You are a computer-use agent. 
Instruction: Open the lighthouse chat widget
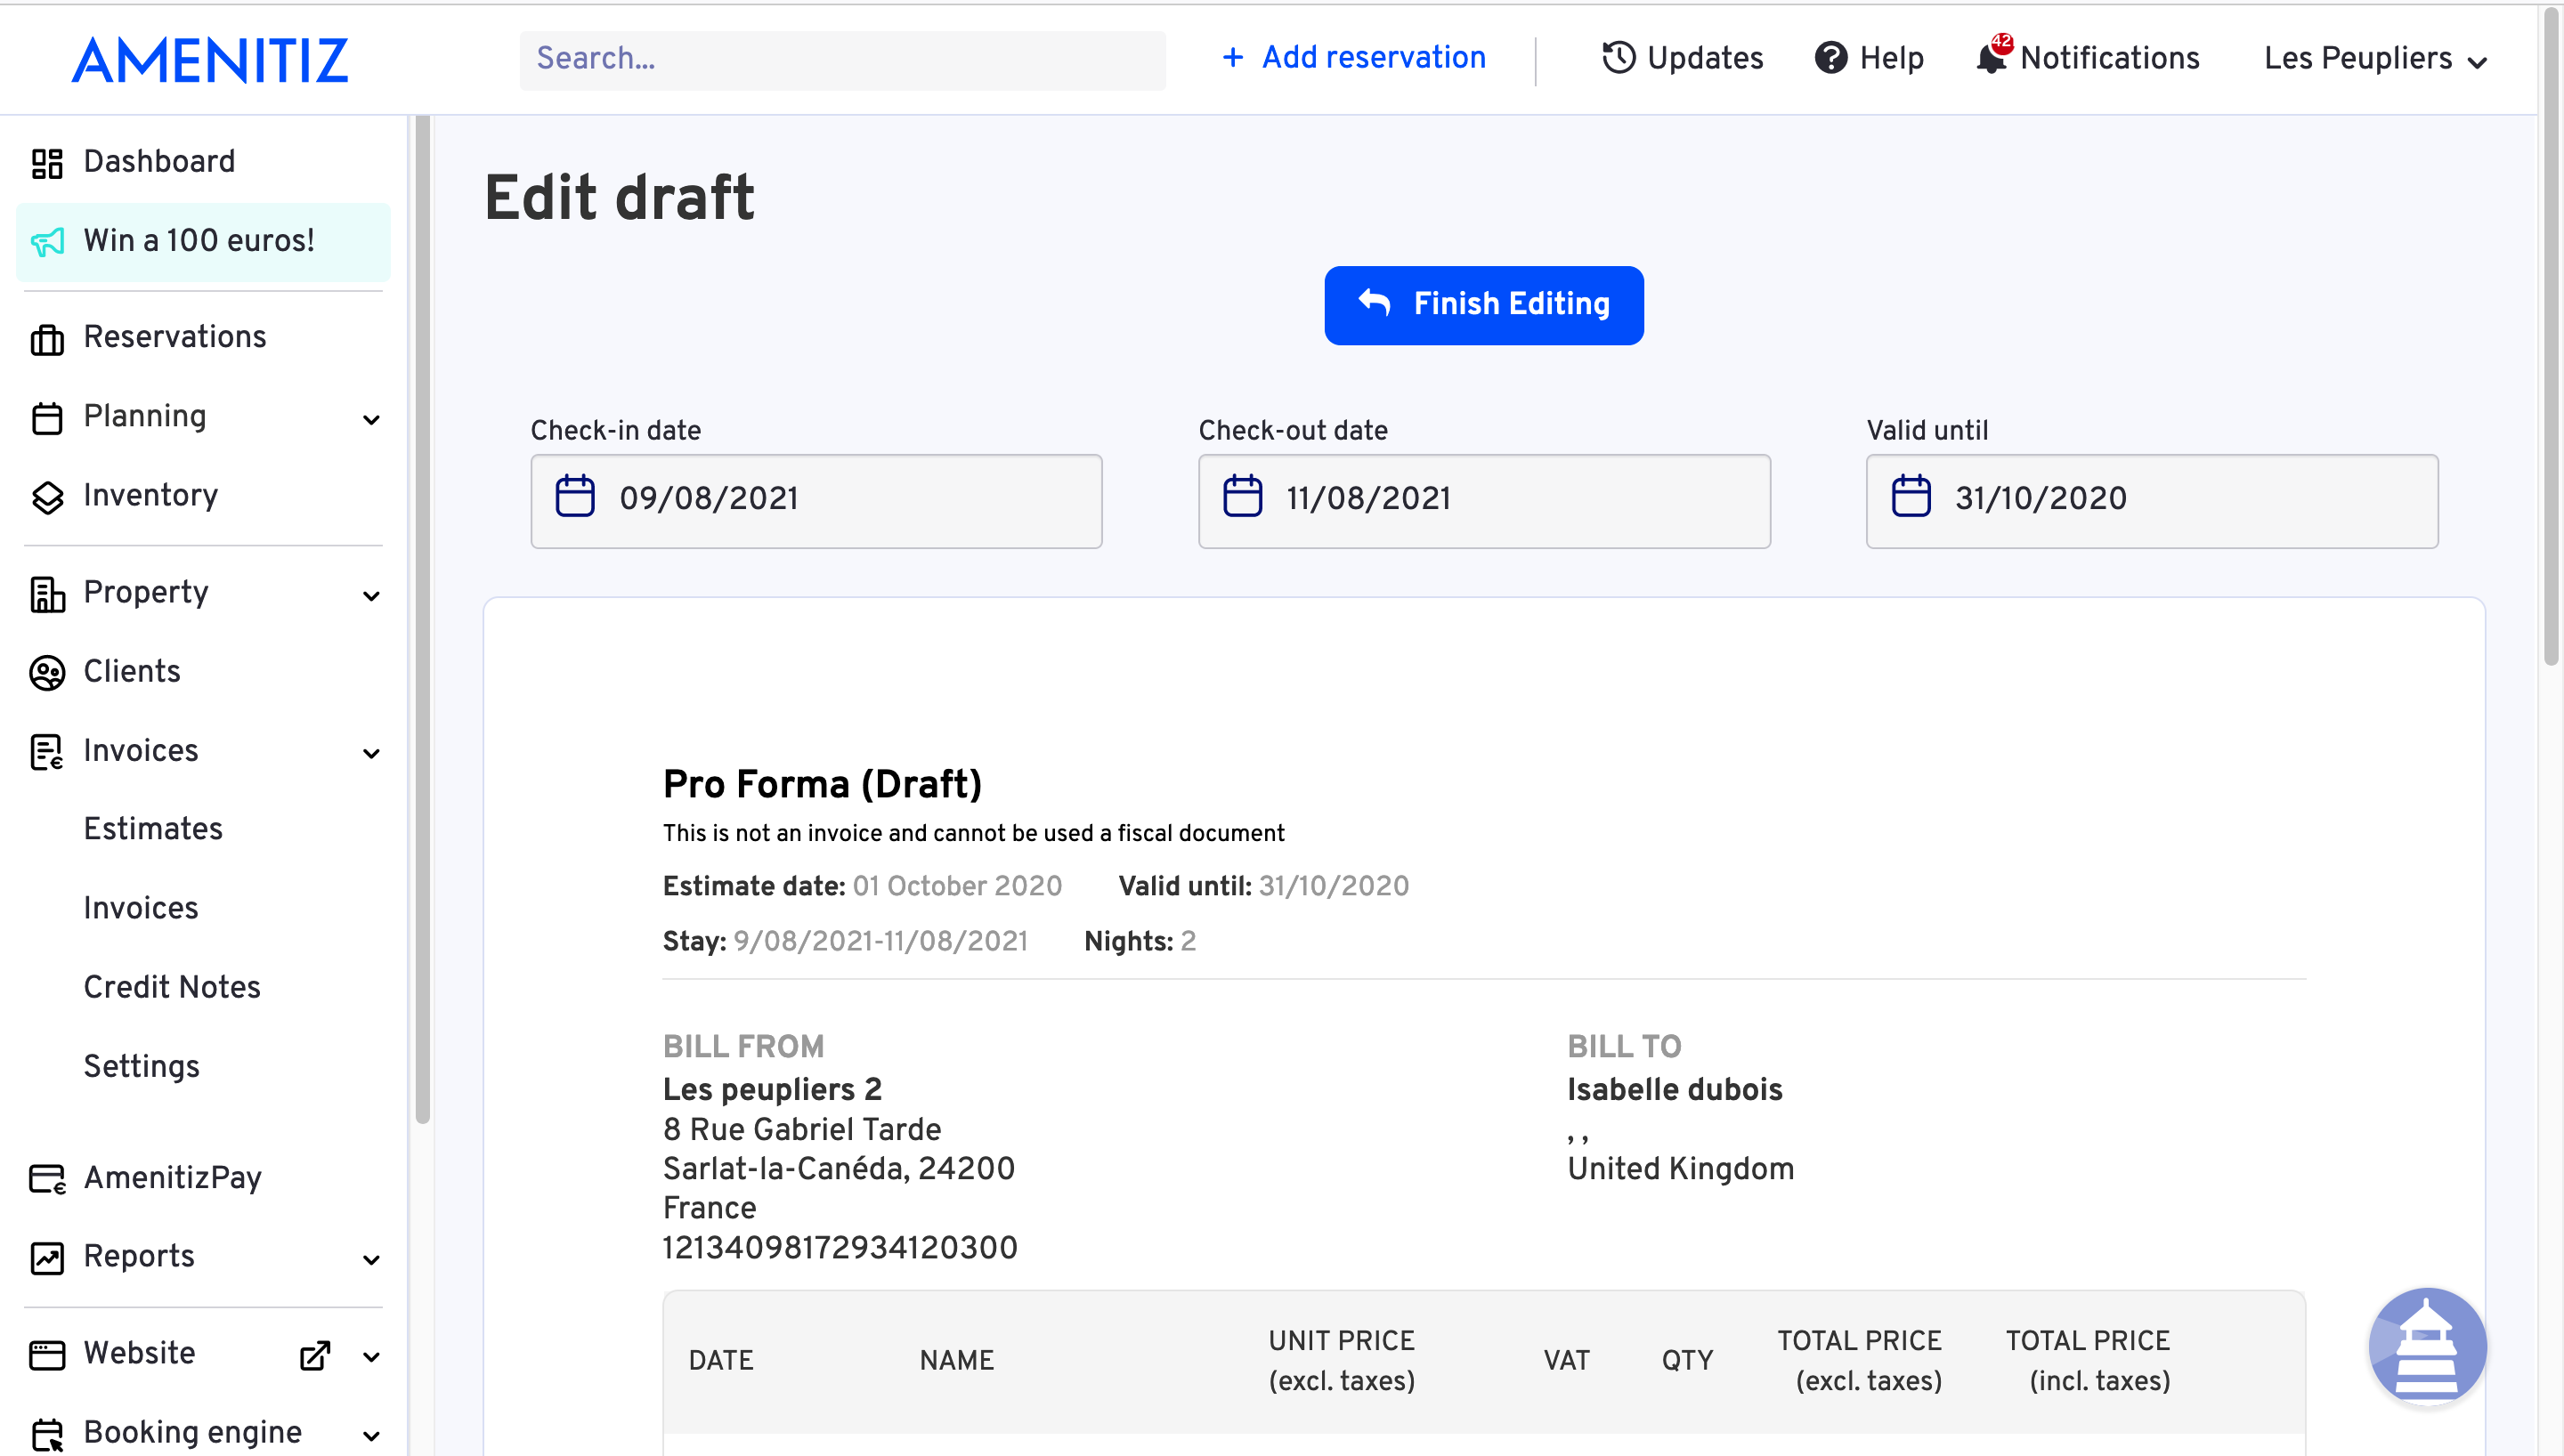(2427, 1346)
